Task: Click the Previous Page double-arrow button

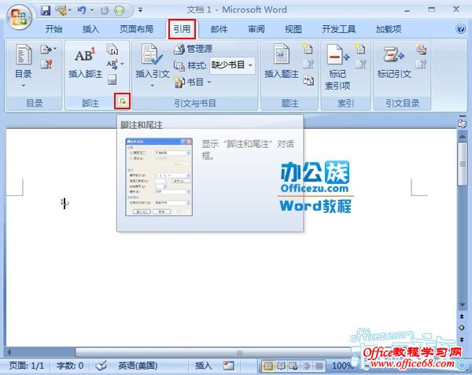Action: pyautogui.click(x=462, y=316)
